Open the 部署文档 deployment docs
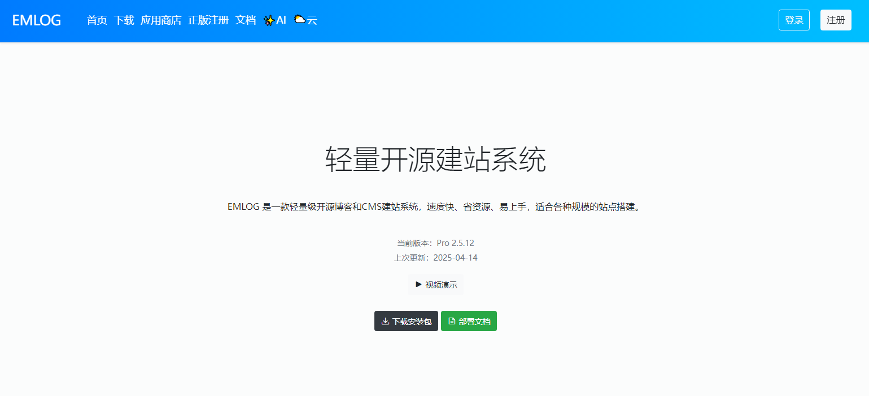The width and height of the screenshot is (869, 396). click(x=469, y=320)
